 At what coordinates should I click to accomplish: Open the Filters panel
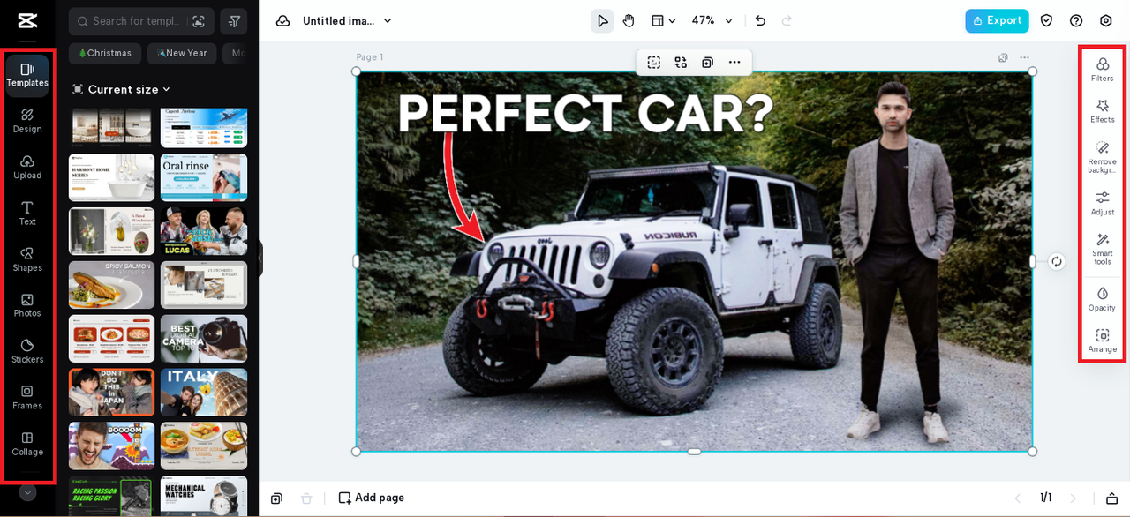[x=1103, y=70]
